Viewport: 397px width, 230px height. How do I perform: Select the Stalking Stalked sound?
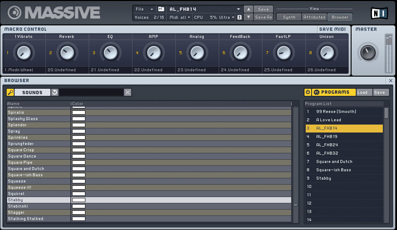click(x=149, y=219)
